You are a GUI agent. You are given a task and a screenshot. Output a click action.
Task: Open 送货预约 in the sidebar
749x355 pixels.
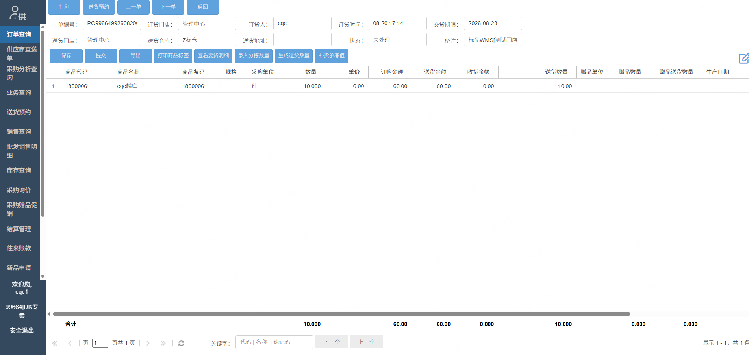pyautogui.click(x=20, y=112)
